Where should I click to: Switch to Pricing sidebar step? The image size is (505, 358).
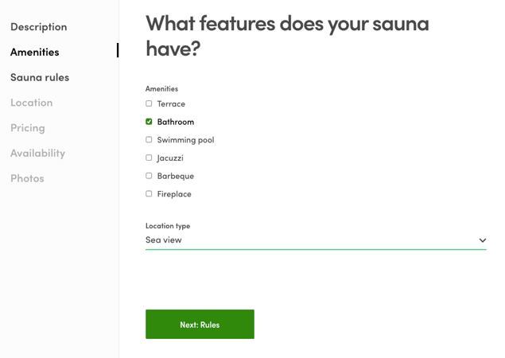point(28,127)
